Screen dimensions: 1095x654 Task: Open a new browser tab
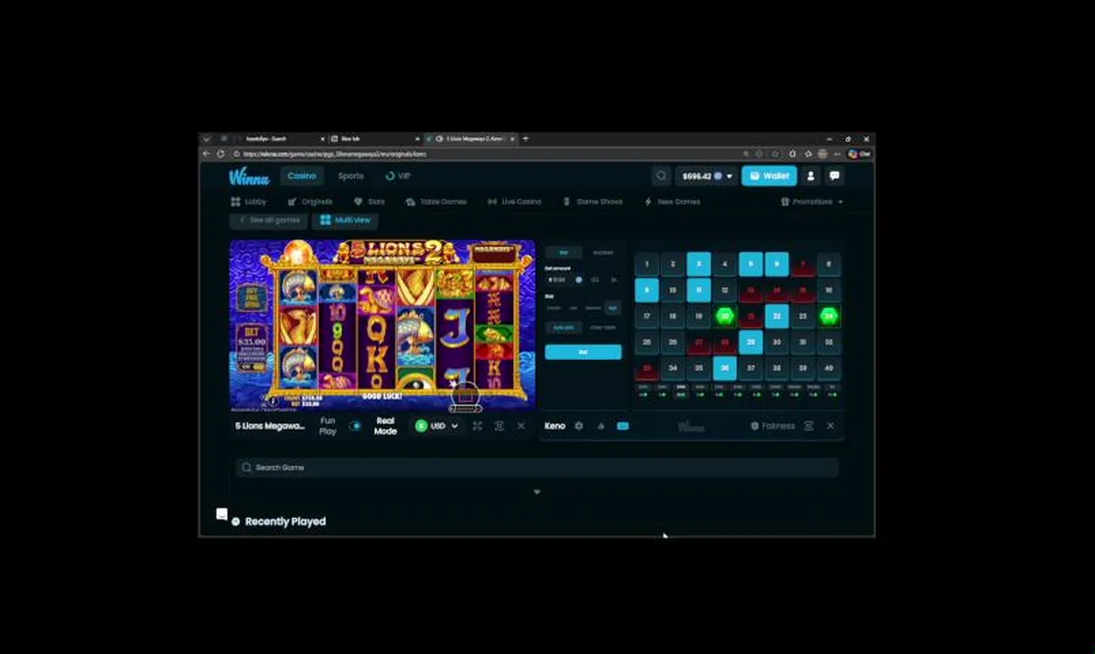[526, 139]
